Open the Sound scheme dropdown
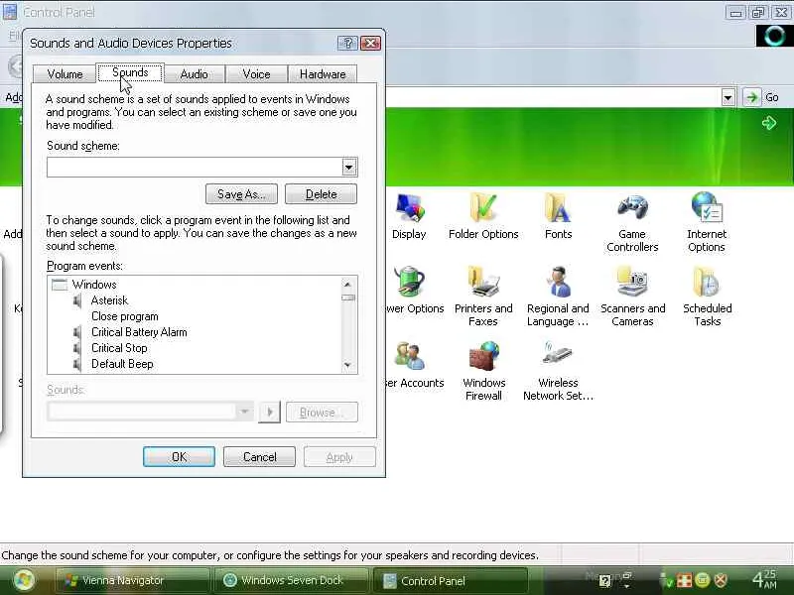The width and height of the screenshot is (794, 595). 348,167
